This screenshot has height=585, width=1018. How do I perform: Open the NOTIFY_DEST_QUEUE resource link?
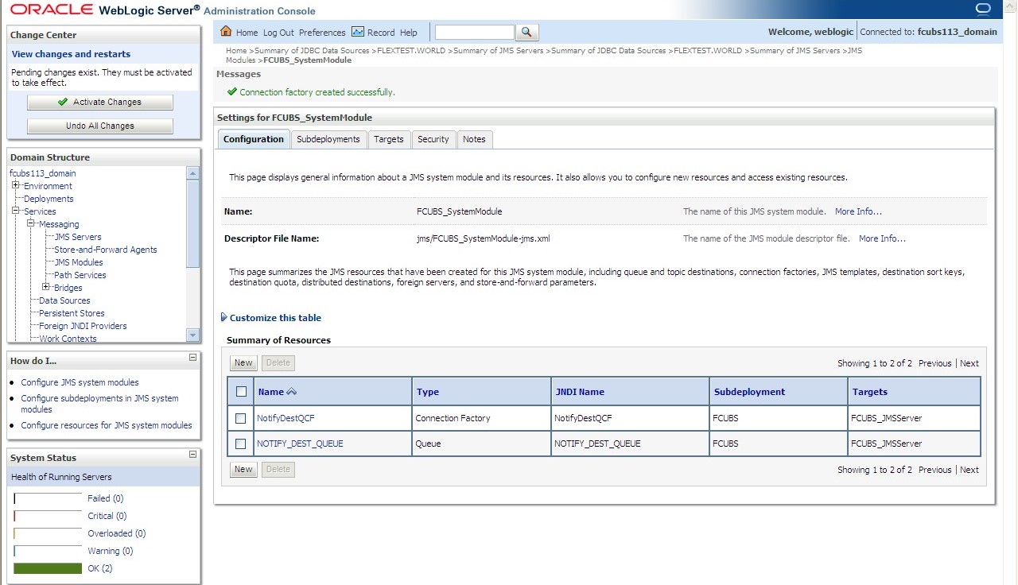point(300,444)
